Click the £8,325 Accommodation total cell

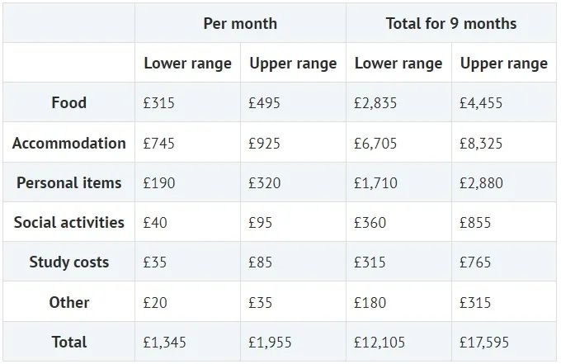481,143
